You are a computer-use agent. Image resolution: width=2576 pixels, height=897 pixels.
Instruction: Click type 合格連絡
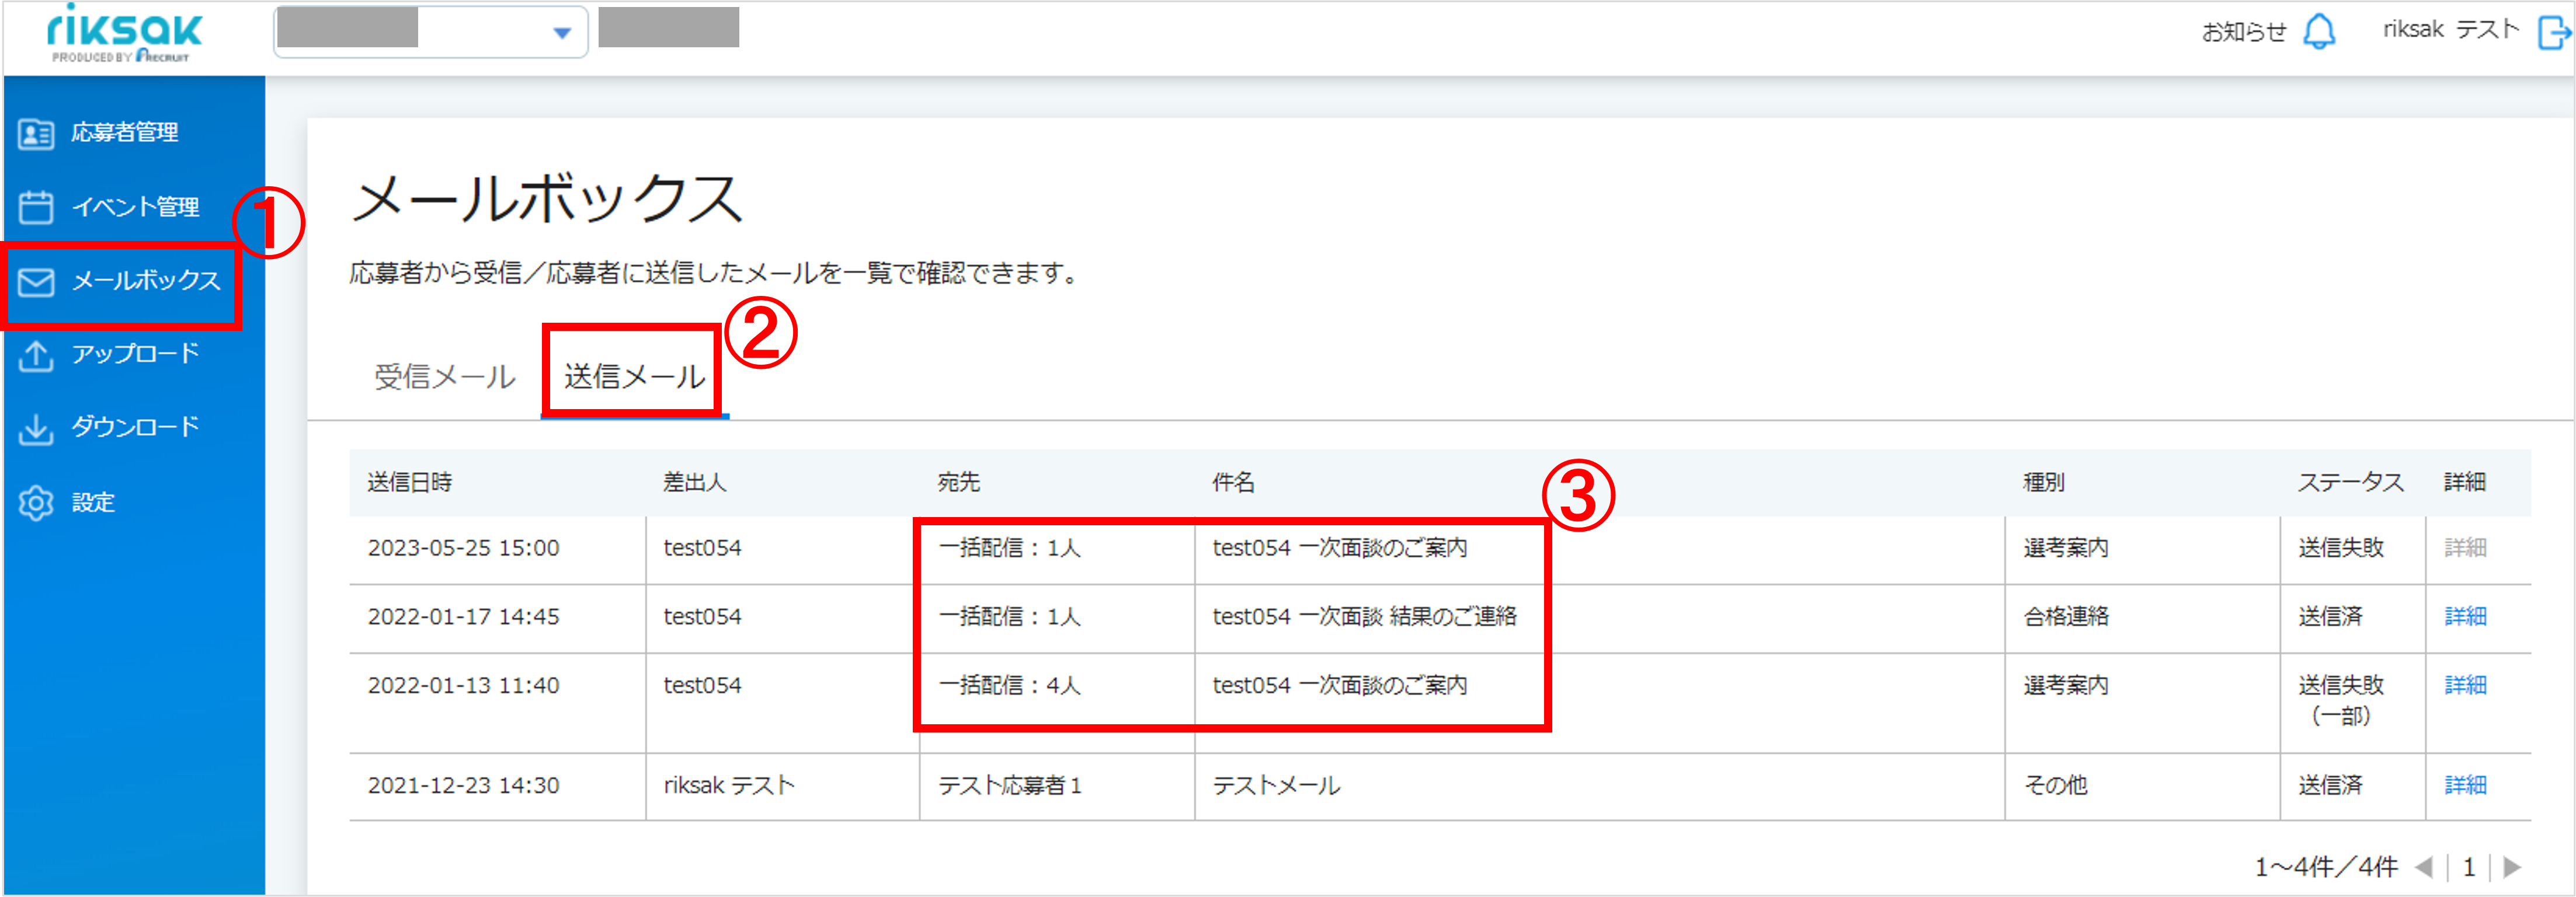(2066, 616)
